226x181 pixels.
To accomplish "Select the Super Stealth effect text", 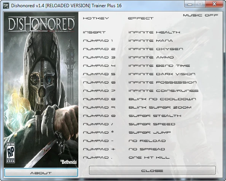I will click(155, 116).
